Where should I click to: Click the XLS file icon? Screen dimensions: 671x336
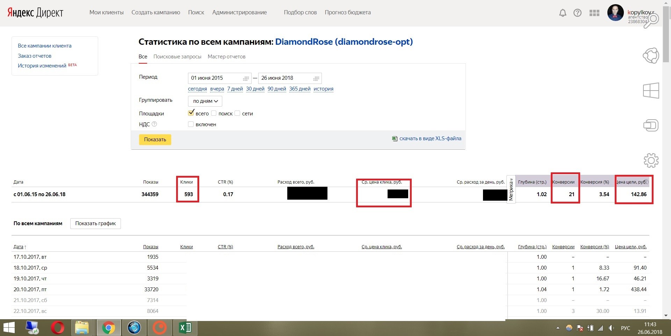[x=395, y=138]
